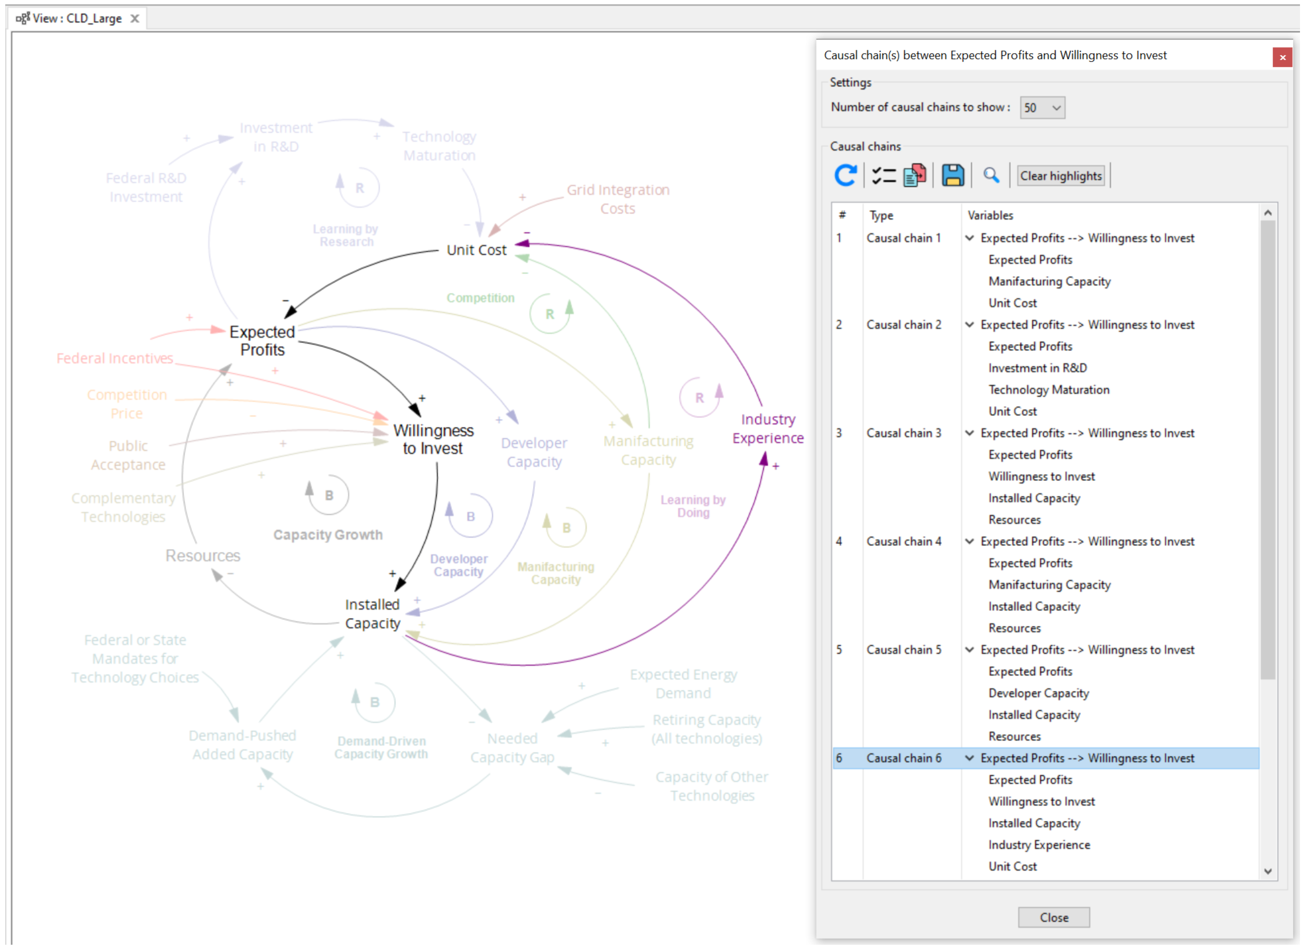
Task: Click the blue floppy disk save icon
Action: click(952, 175)
